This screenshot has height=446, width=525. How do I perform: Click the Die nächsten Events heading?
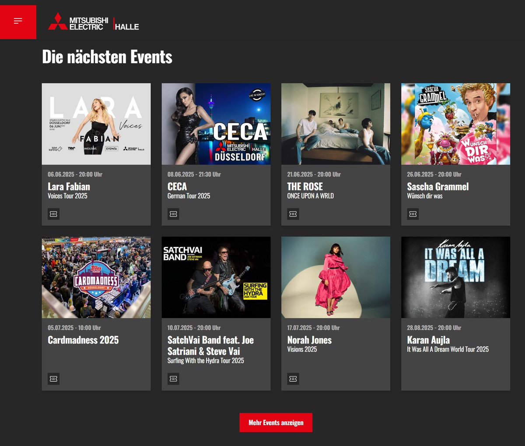(107, 57)
